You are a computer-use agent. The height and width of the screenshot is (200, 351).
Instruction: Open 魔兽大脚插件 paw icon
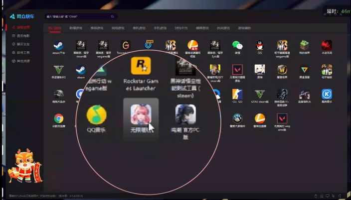(x=237, y=118)
